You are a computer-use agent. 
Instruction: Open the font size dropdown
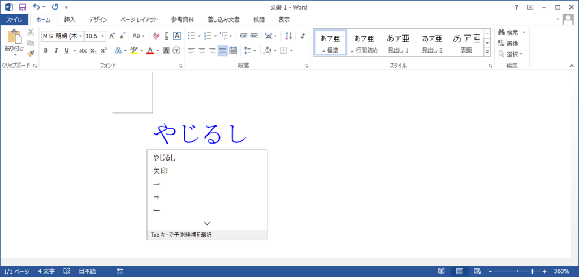pyautogui.click(x=102, y=36)
